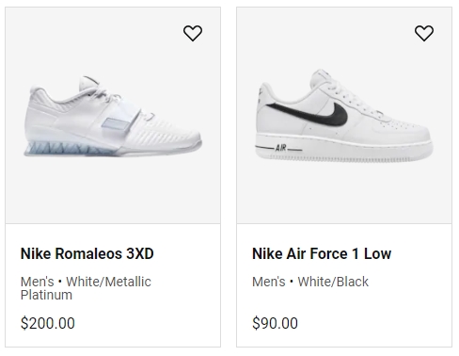Favorite the Nike Romaleos 3XD with heart icon

click(193, 33)
